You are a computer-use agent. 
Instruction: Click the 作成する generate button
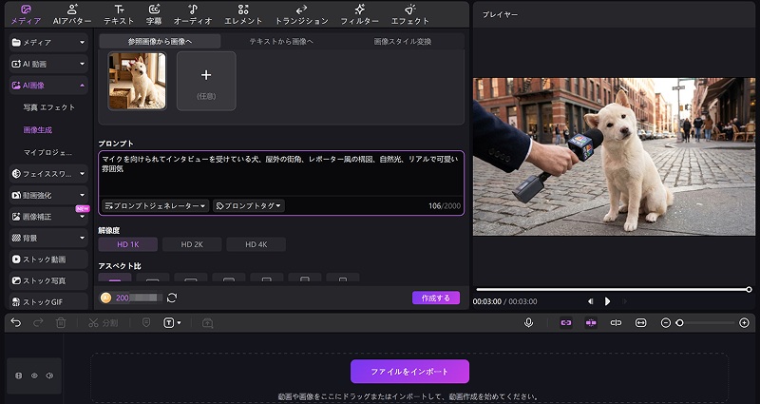coord(436,298)
